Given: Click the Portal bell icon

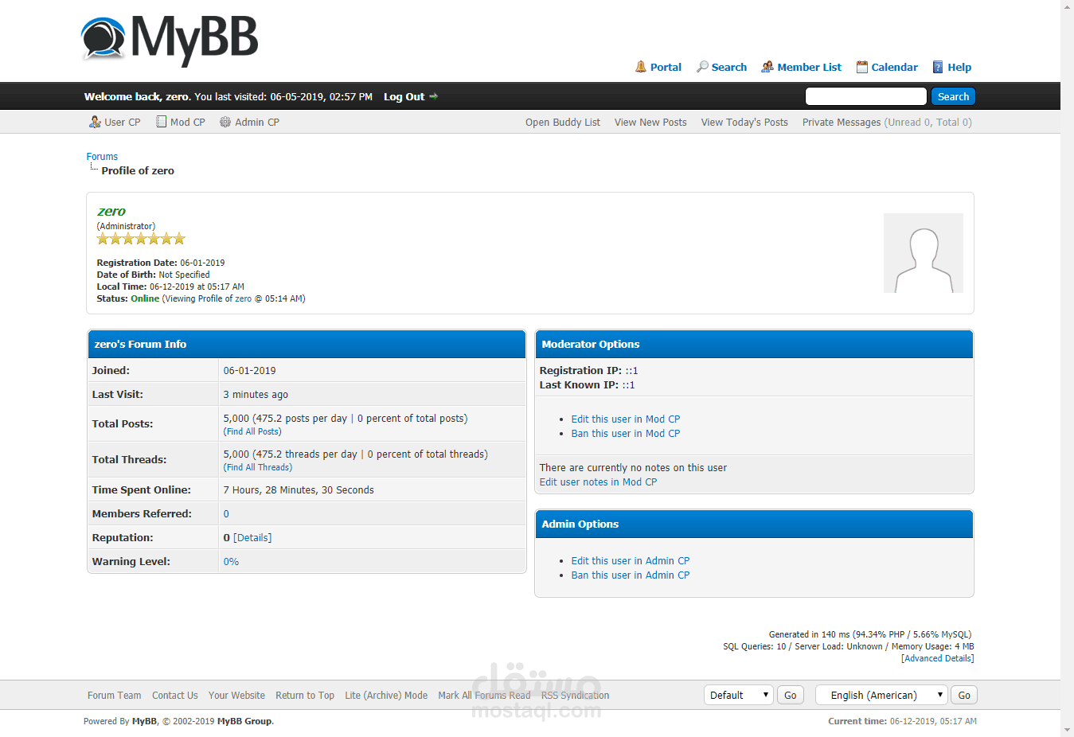Looking at the screenshot, I should (641, 67).
